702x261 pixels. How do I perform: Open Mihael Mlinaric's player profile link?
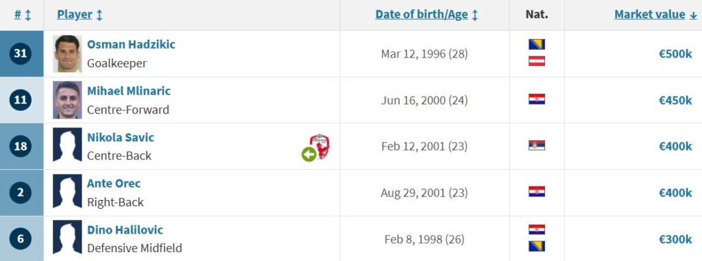129,91
